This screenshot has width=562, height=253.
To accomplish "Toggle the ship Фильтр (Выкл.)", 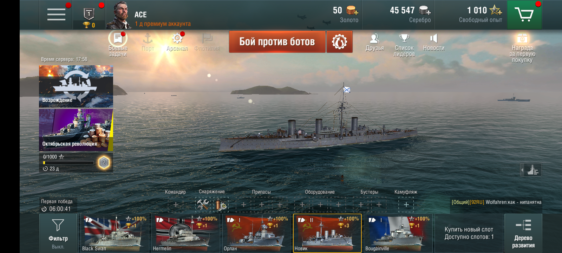I will [x=58, y=233].
